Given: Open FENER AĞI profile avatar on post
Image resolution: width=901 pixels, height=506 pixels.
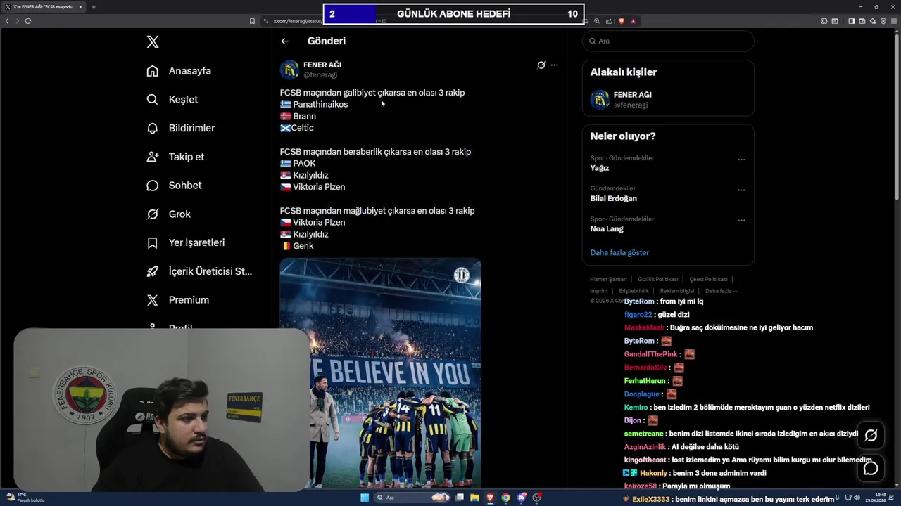Looking at the screenshot, I should [x=289, y=70].
